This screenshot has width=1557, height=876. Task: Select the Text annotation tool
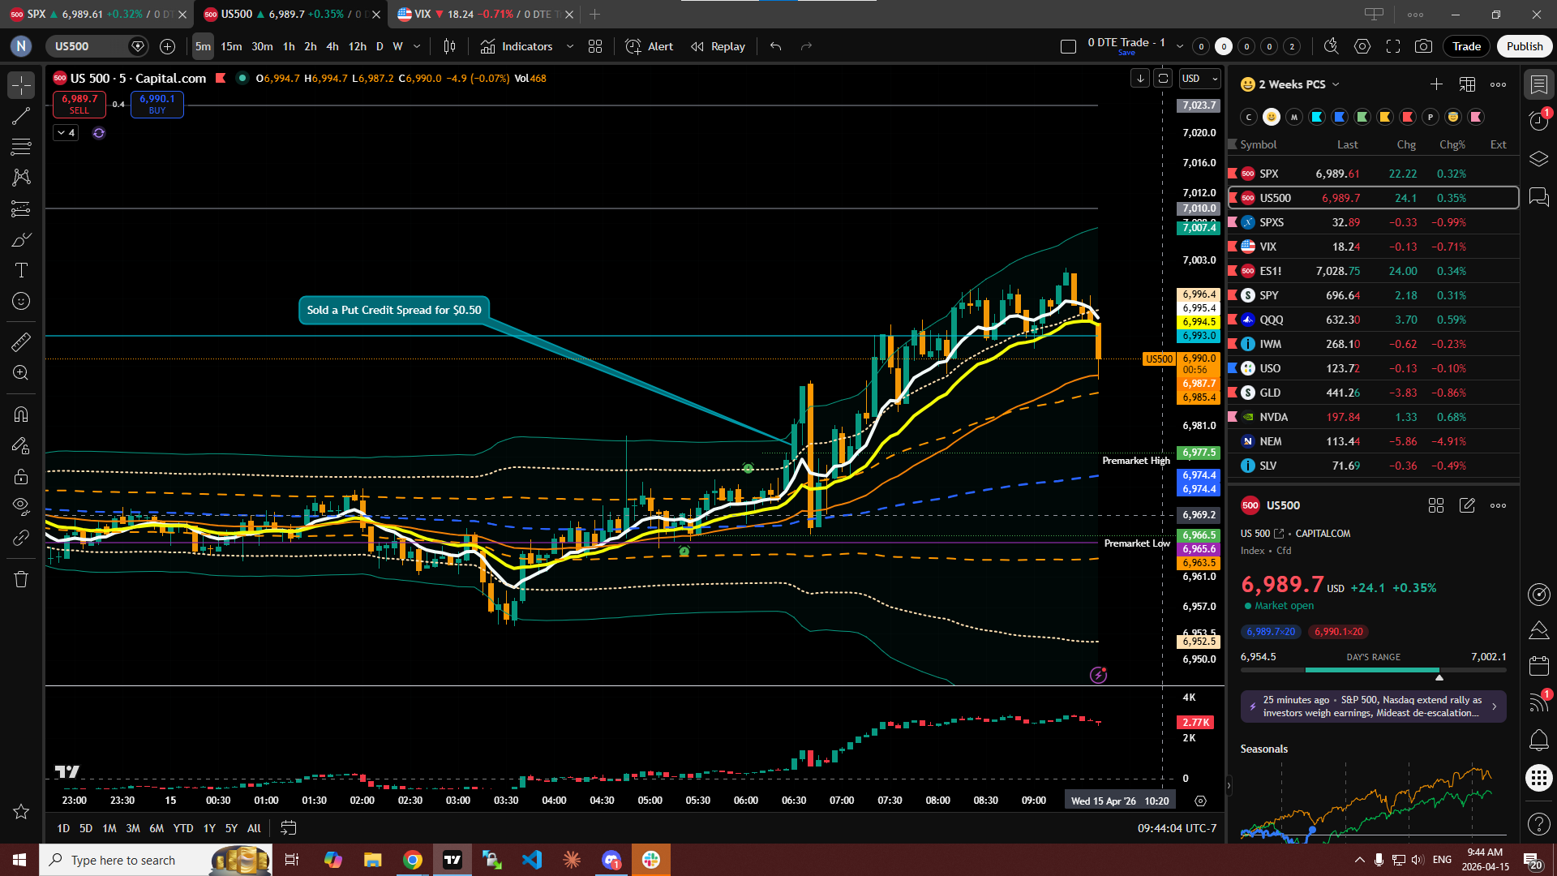point(21,270)
